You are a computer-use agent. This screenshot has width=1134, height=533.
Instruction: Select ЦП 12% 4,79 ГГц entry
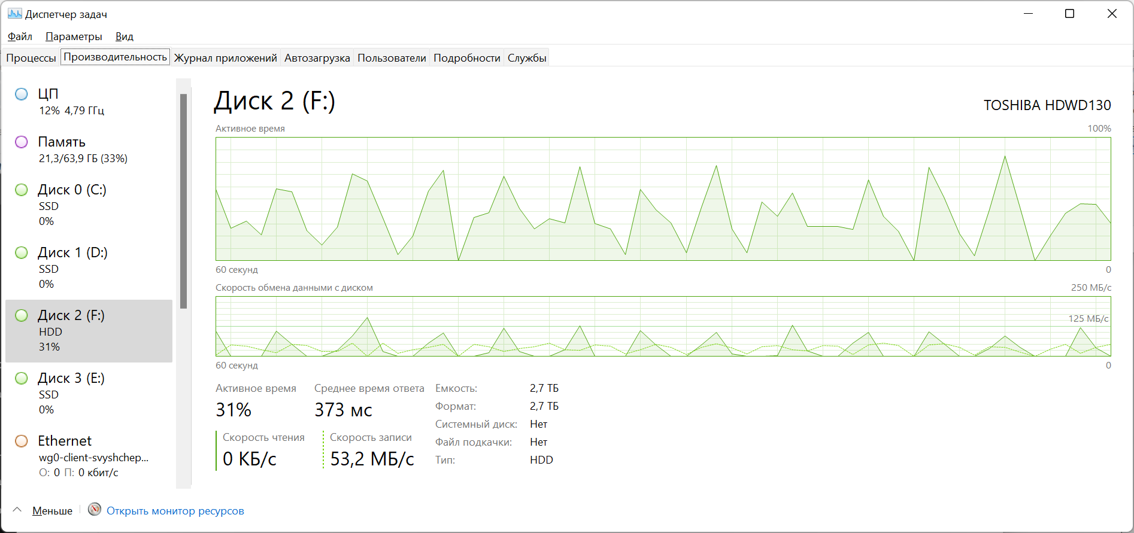[89, 101]
